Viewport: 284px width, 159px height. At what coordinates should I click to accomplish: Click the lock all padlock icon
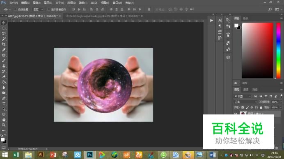pyautogui.click(x=261, y=107)
